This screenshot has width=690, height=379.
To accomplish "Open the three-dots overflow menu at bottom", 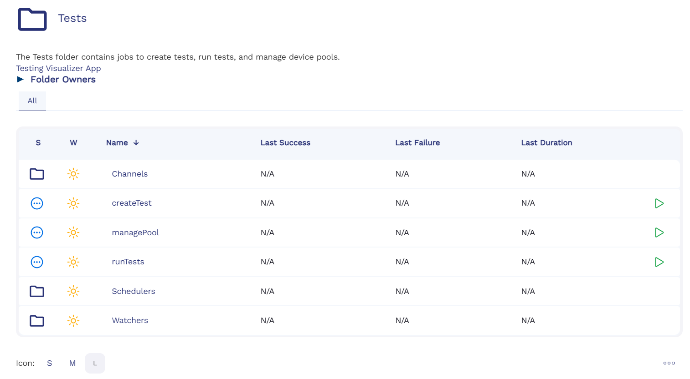I will 669,363.
